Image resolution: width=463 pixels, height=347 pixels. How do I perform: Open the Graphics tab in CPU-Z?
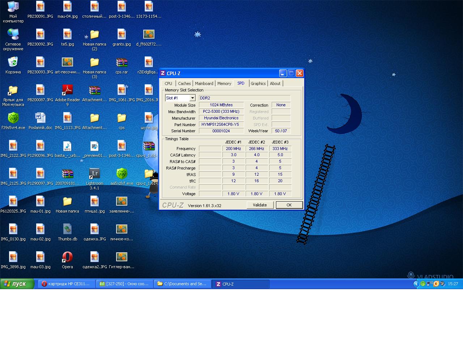coord(258,83)
